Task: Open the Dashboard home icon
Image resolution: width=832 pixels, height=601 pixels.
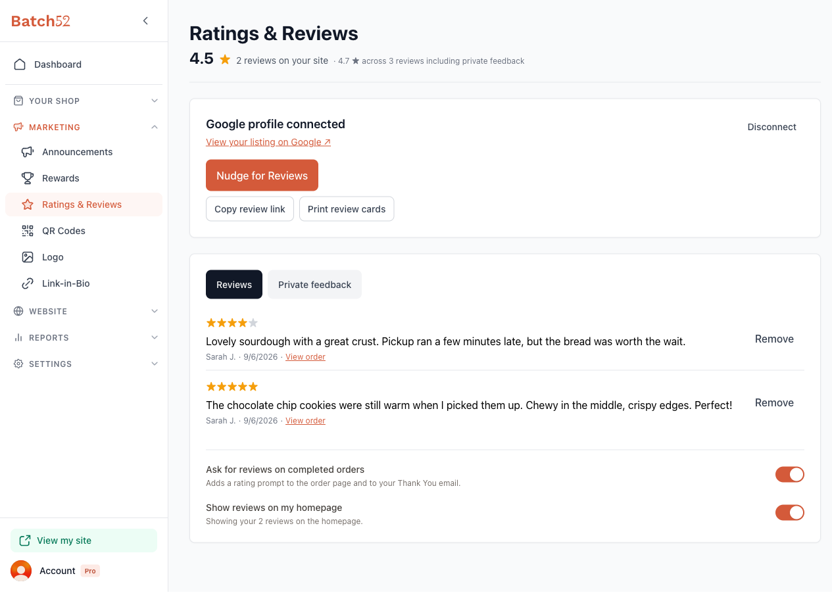Action: pos(20,64)
